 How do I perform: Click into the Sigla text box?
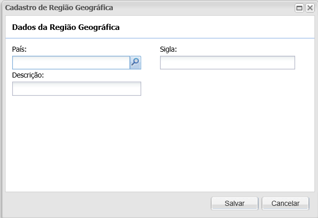tap(227, 62)
